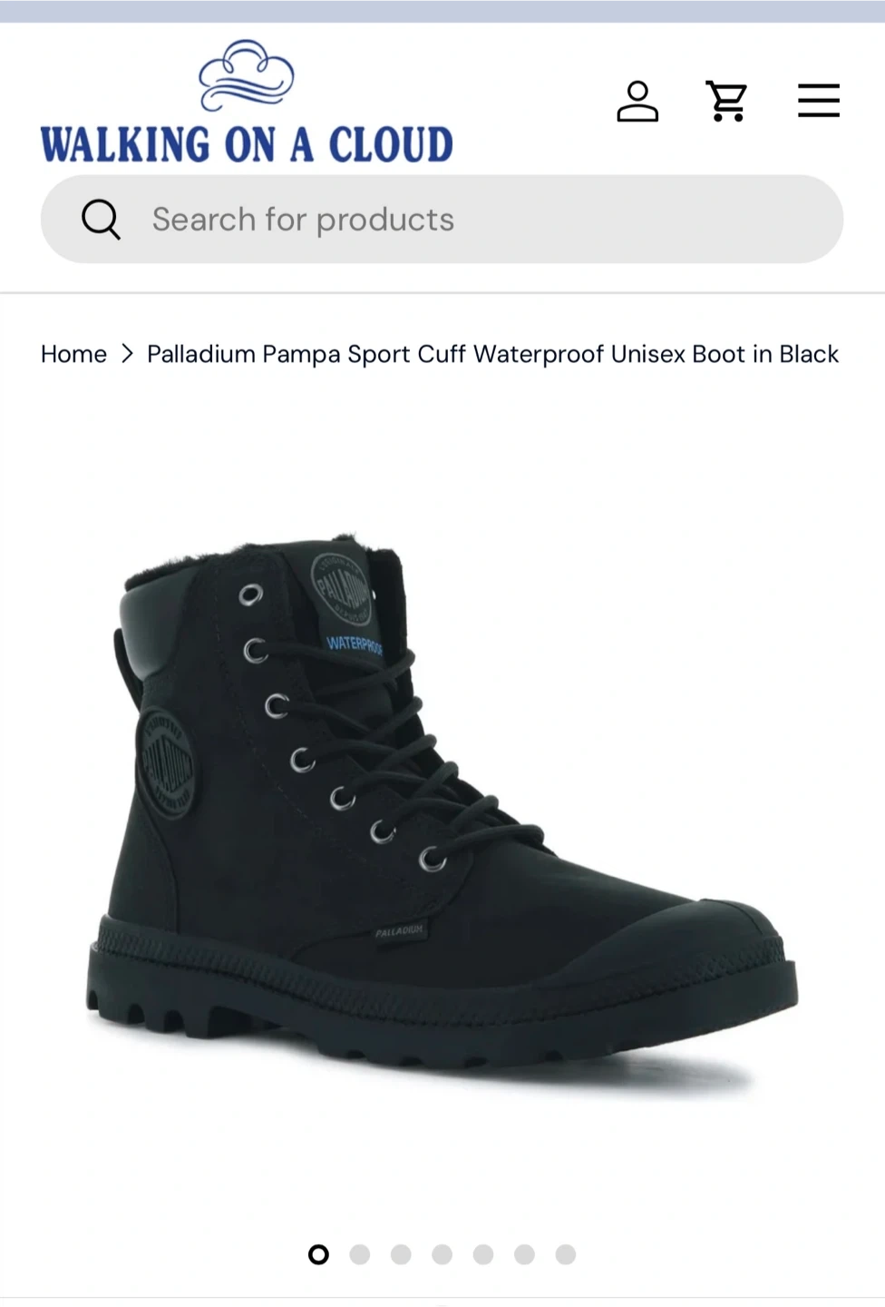885x1307 pixels.
Task: Click the breadcrumb chevron separator
Action: 127,354
